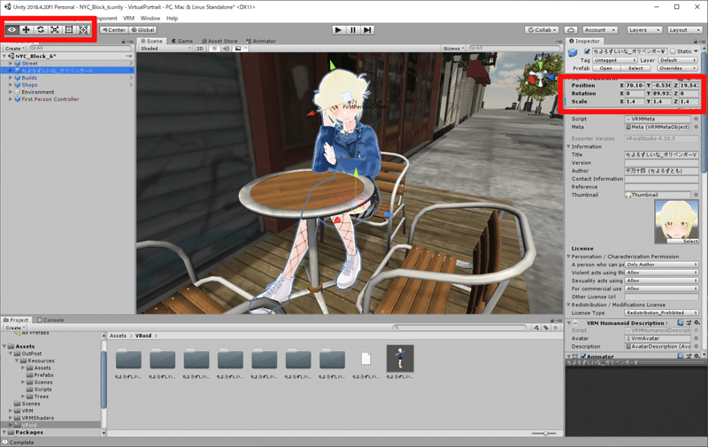Expand the Street object in Hierarchy

[x=11, y=64]
